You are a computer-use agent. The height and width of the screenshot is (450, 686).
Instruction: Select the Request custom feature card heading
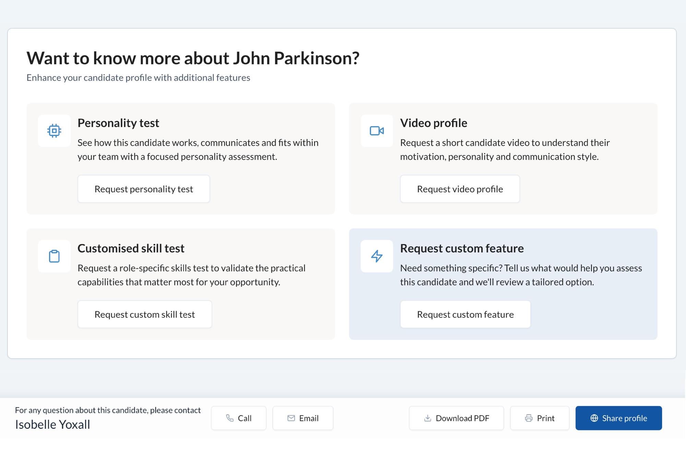462,248
